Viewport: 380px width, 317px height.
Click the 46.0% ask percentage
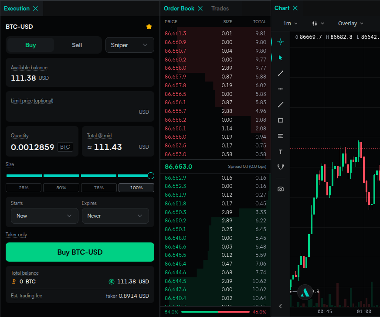259,312
